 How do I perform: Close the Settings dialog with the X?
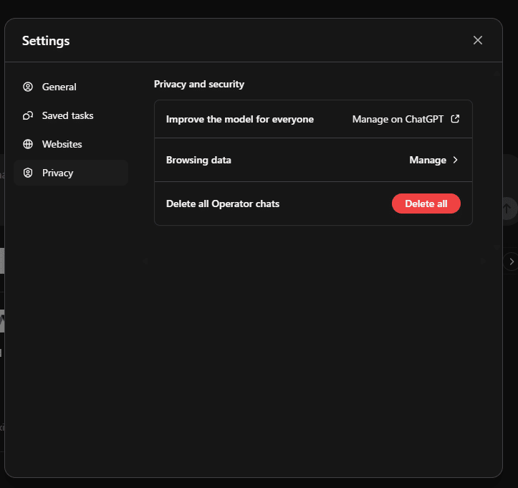pos(478,40)
